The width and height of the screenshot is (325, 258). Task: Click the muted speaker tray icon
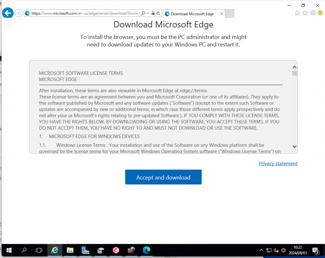click(x=276, y=250)
